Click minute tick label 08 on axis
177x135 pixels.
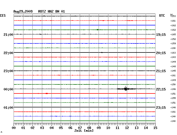pos(89,128)
